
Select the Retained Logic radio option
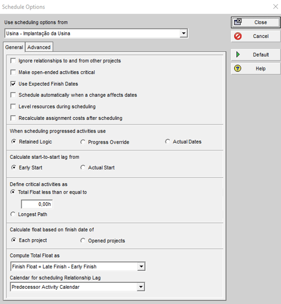(14, 141)
